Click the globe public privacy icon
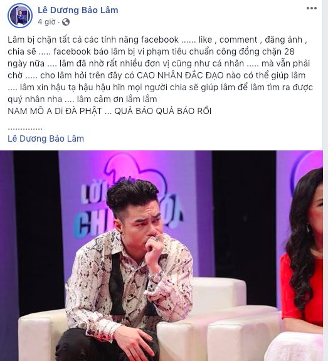328x361 pixels. pos(66,22)
